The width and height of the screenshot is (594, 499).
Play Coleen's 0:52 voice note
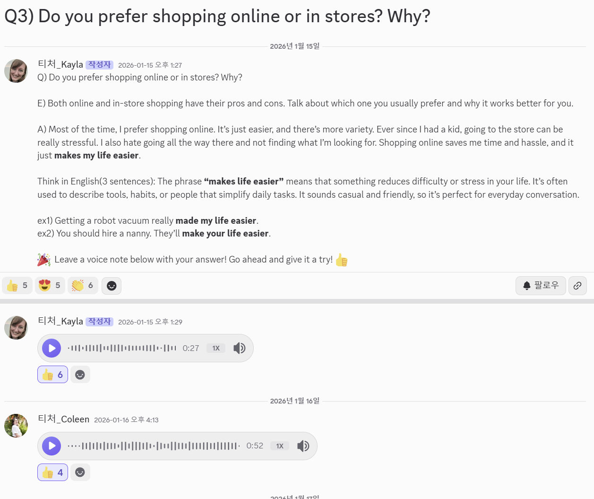coord(52,446)
